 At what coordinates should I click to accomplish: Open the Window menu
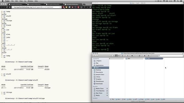(30, 1)
